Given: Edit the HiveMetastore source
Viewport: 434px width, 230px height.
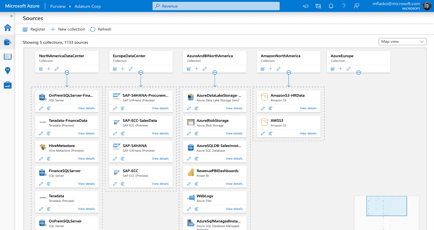Looking at the screenshot, I should 41,158.
